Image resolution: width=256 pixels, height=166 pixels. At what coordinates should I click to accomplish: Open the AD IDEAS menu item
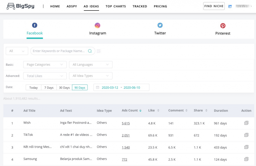click(91, 6)
